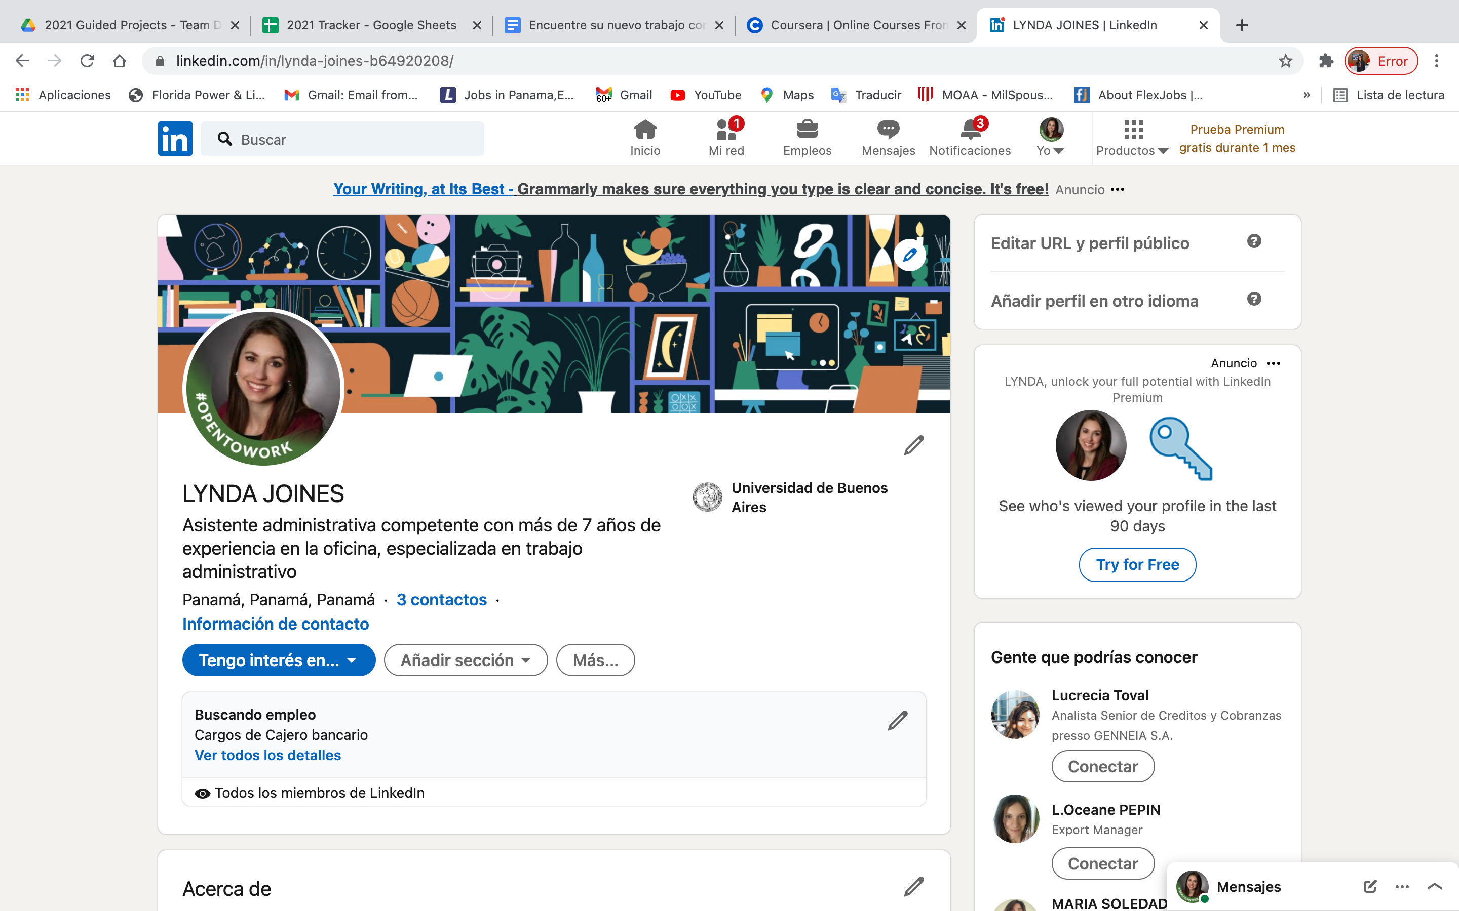Screen dimensions: 1459x911
Task: Open the Yo profile menu
Action: pyautogui.click(x=1050, y=139)
